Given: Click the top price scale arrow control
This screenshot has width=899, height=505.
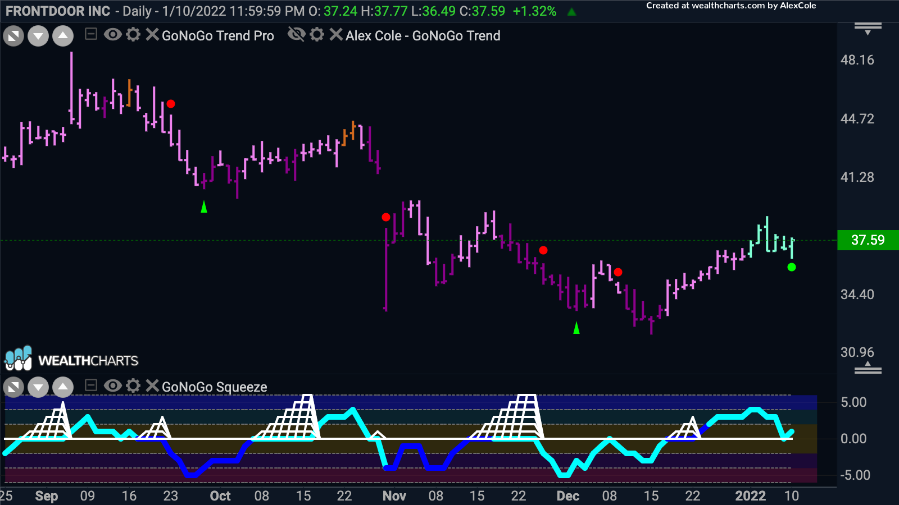Looking at the screenshot, I should pyautogui.click(x=868, y=29).
